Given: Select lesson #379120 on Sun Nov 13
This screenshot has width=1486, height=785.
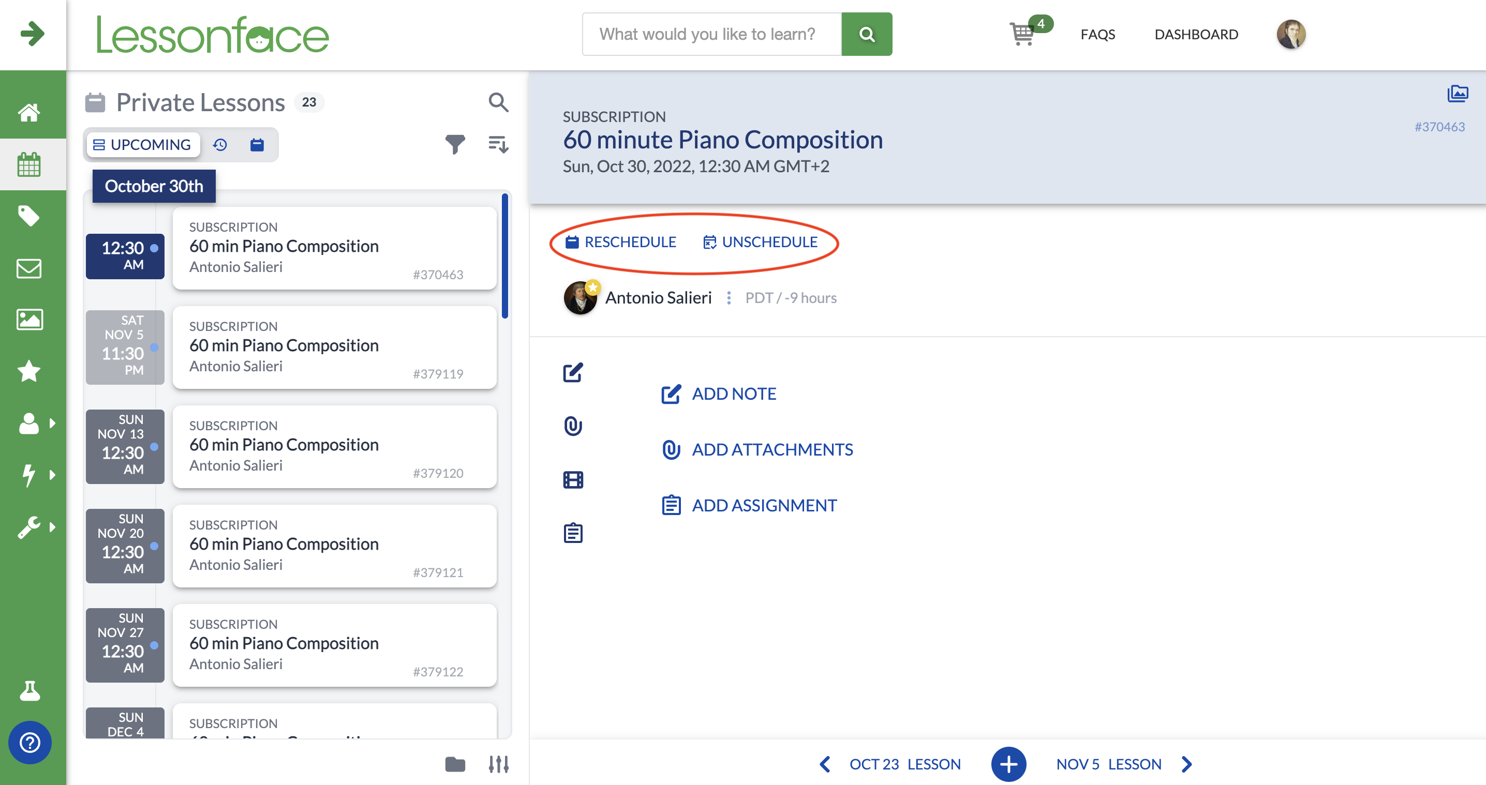Looking at the screenshot, I should click(335, 447).
